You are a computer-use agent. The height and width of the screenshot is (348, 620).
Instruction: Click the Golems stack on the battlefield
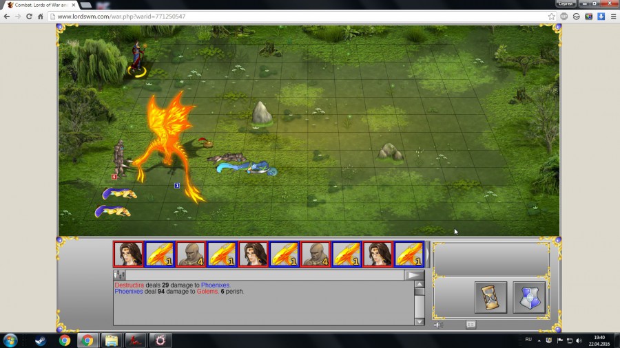120,157
